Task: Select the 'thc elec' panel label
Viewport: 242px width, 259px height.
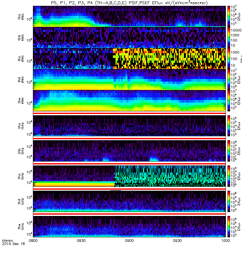Action: tap(21, 59)
